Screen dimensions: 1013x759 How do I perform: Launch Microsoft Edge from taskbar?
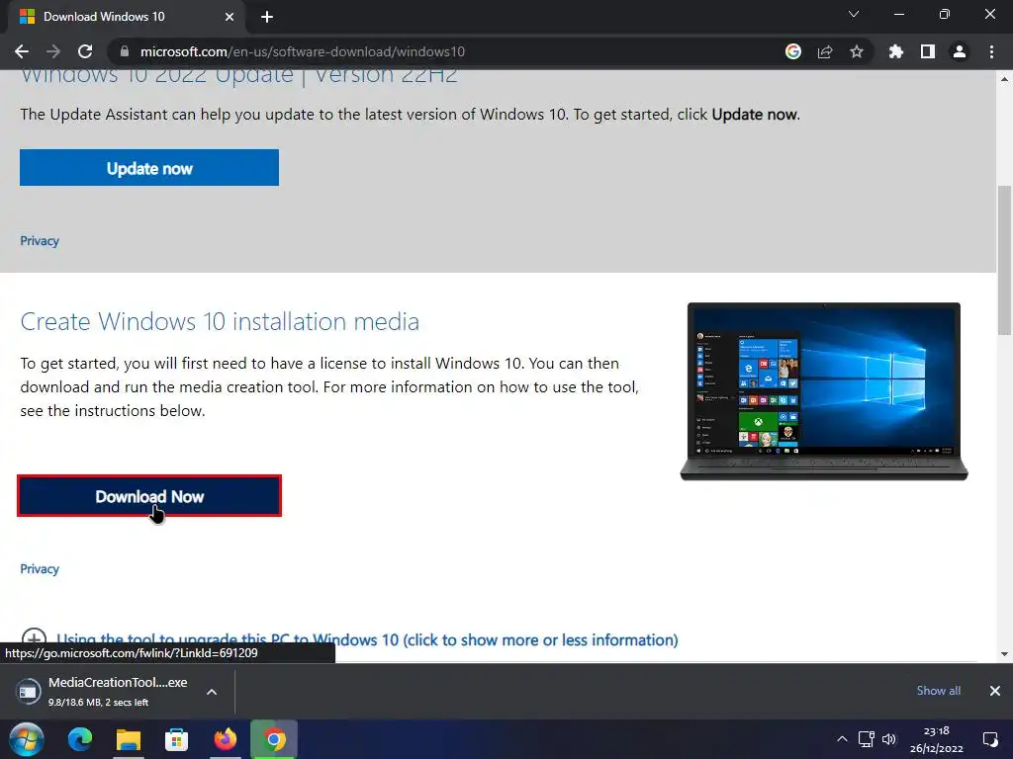80,739
